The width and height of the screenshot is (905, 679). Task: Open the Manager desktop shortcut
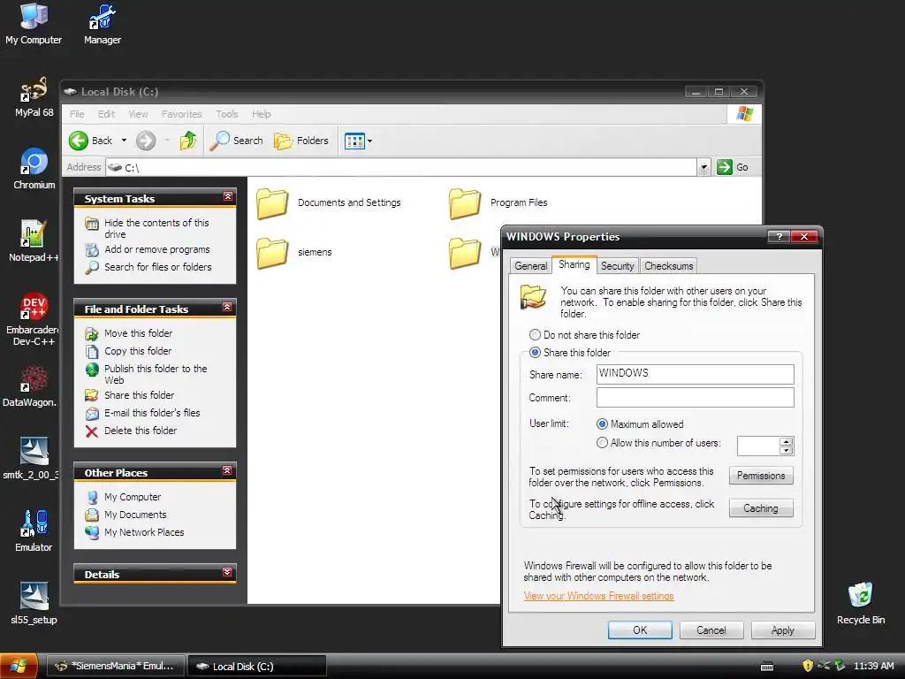point(103,24)
